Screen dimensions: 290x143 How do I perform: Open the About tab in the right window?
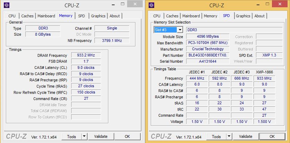click(x=259, y=16)
